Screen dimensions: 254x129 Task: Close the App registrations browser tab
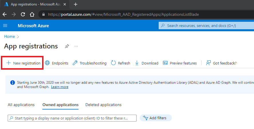[65, 4]
